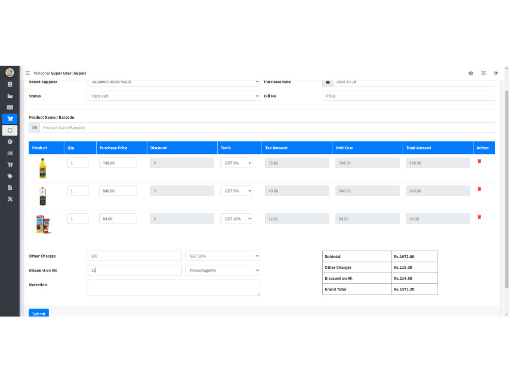Log out using the sign-out icon
509x382 pixels.
point(496,73)
